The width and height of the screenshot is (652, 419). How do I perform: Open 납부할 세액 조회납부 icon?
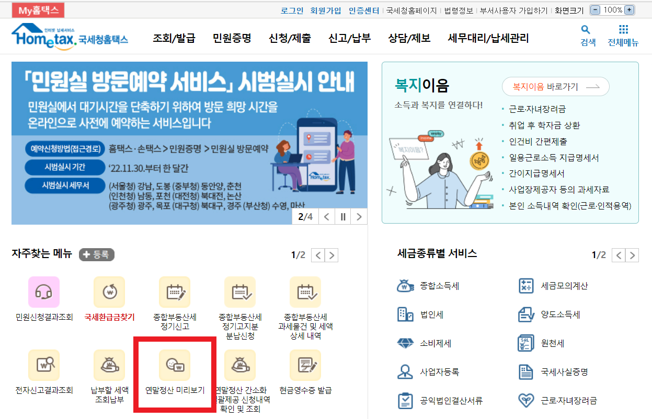click(109, 365)
